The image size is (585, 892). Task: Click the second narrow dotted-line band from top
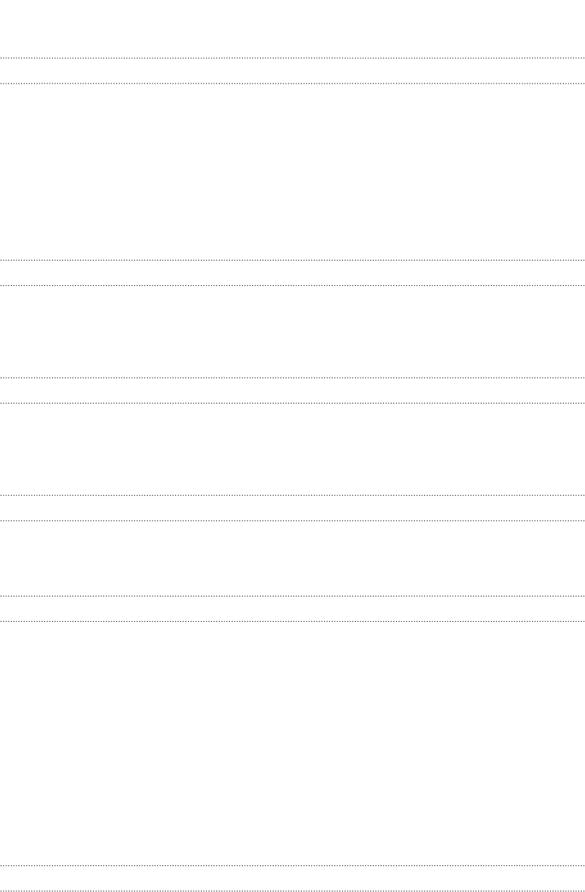coord(292,272)
